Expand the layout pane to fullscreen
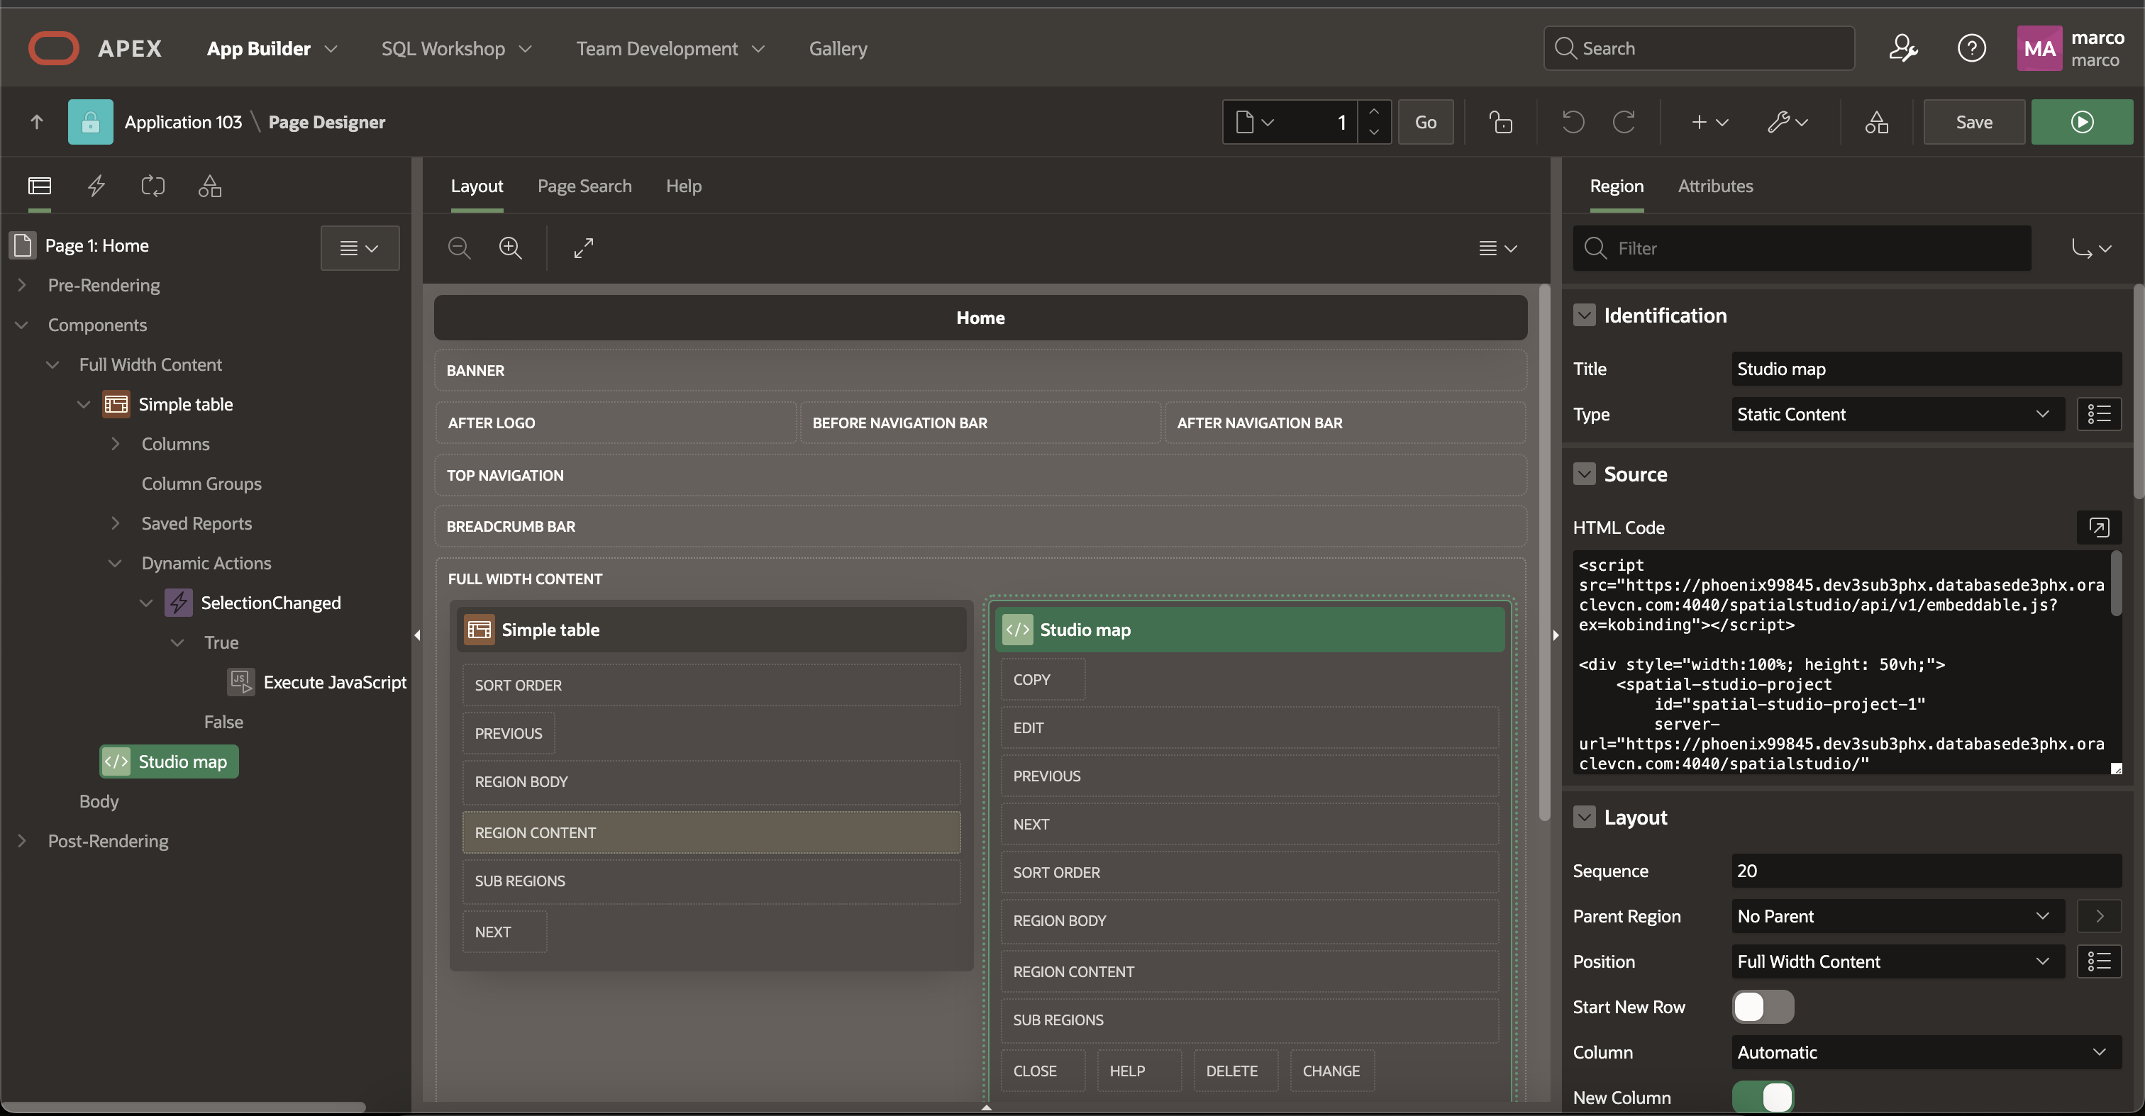This screenshot has height=1116, width=2145. (583, 247)
